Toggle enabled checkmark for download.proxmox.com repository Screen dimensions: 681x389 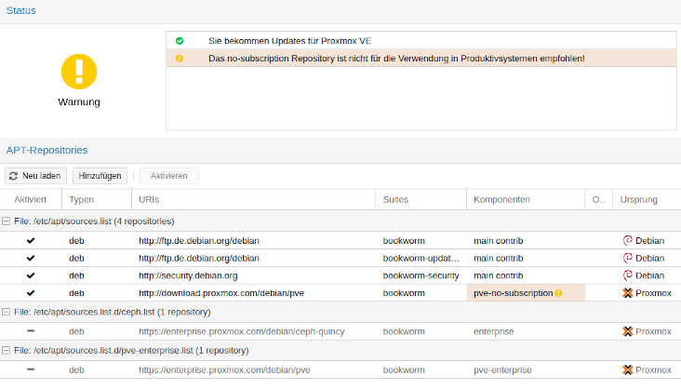[x=31, y=293]
